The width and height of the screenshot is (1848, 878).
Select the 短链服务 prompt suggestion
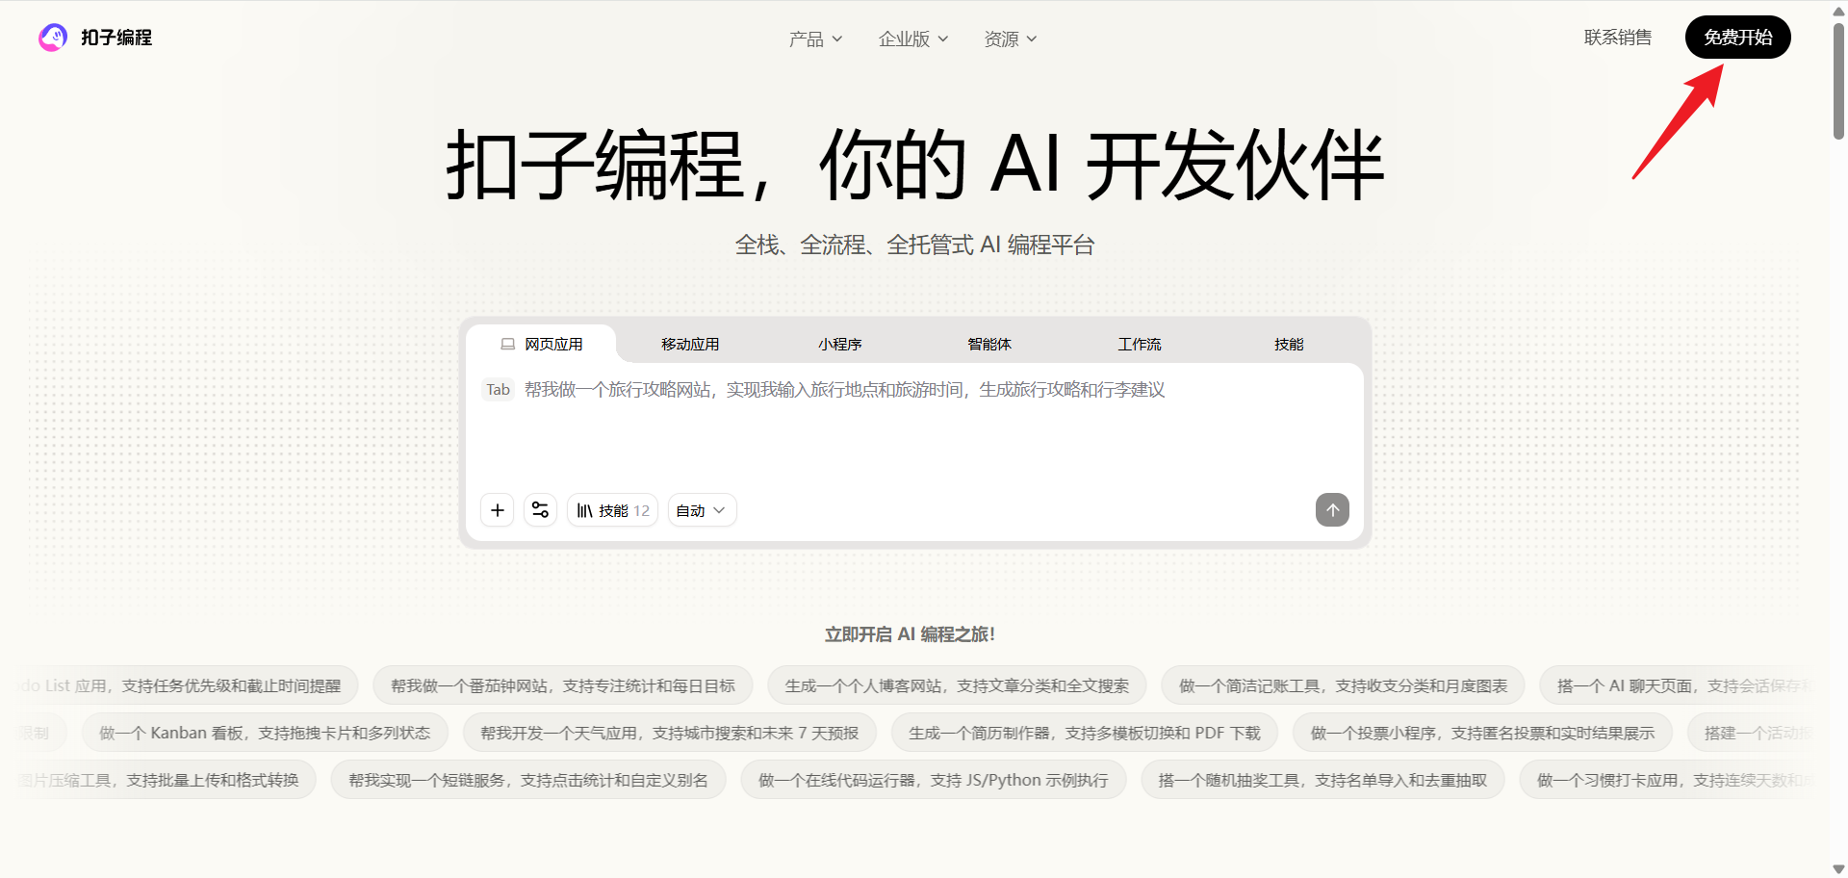[528, 780]
